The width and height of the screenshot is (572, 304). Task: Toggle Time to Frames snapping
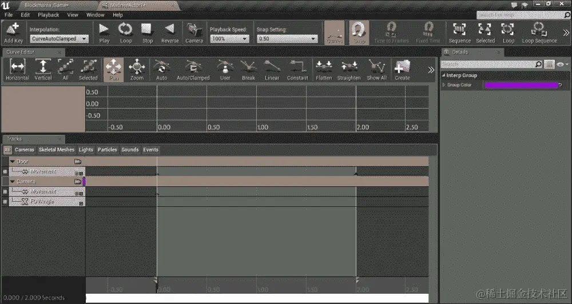pyautogui.click(x=391, y=33)
